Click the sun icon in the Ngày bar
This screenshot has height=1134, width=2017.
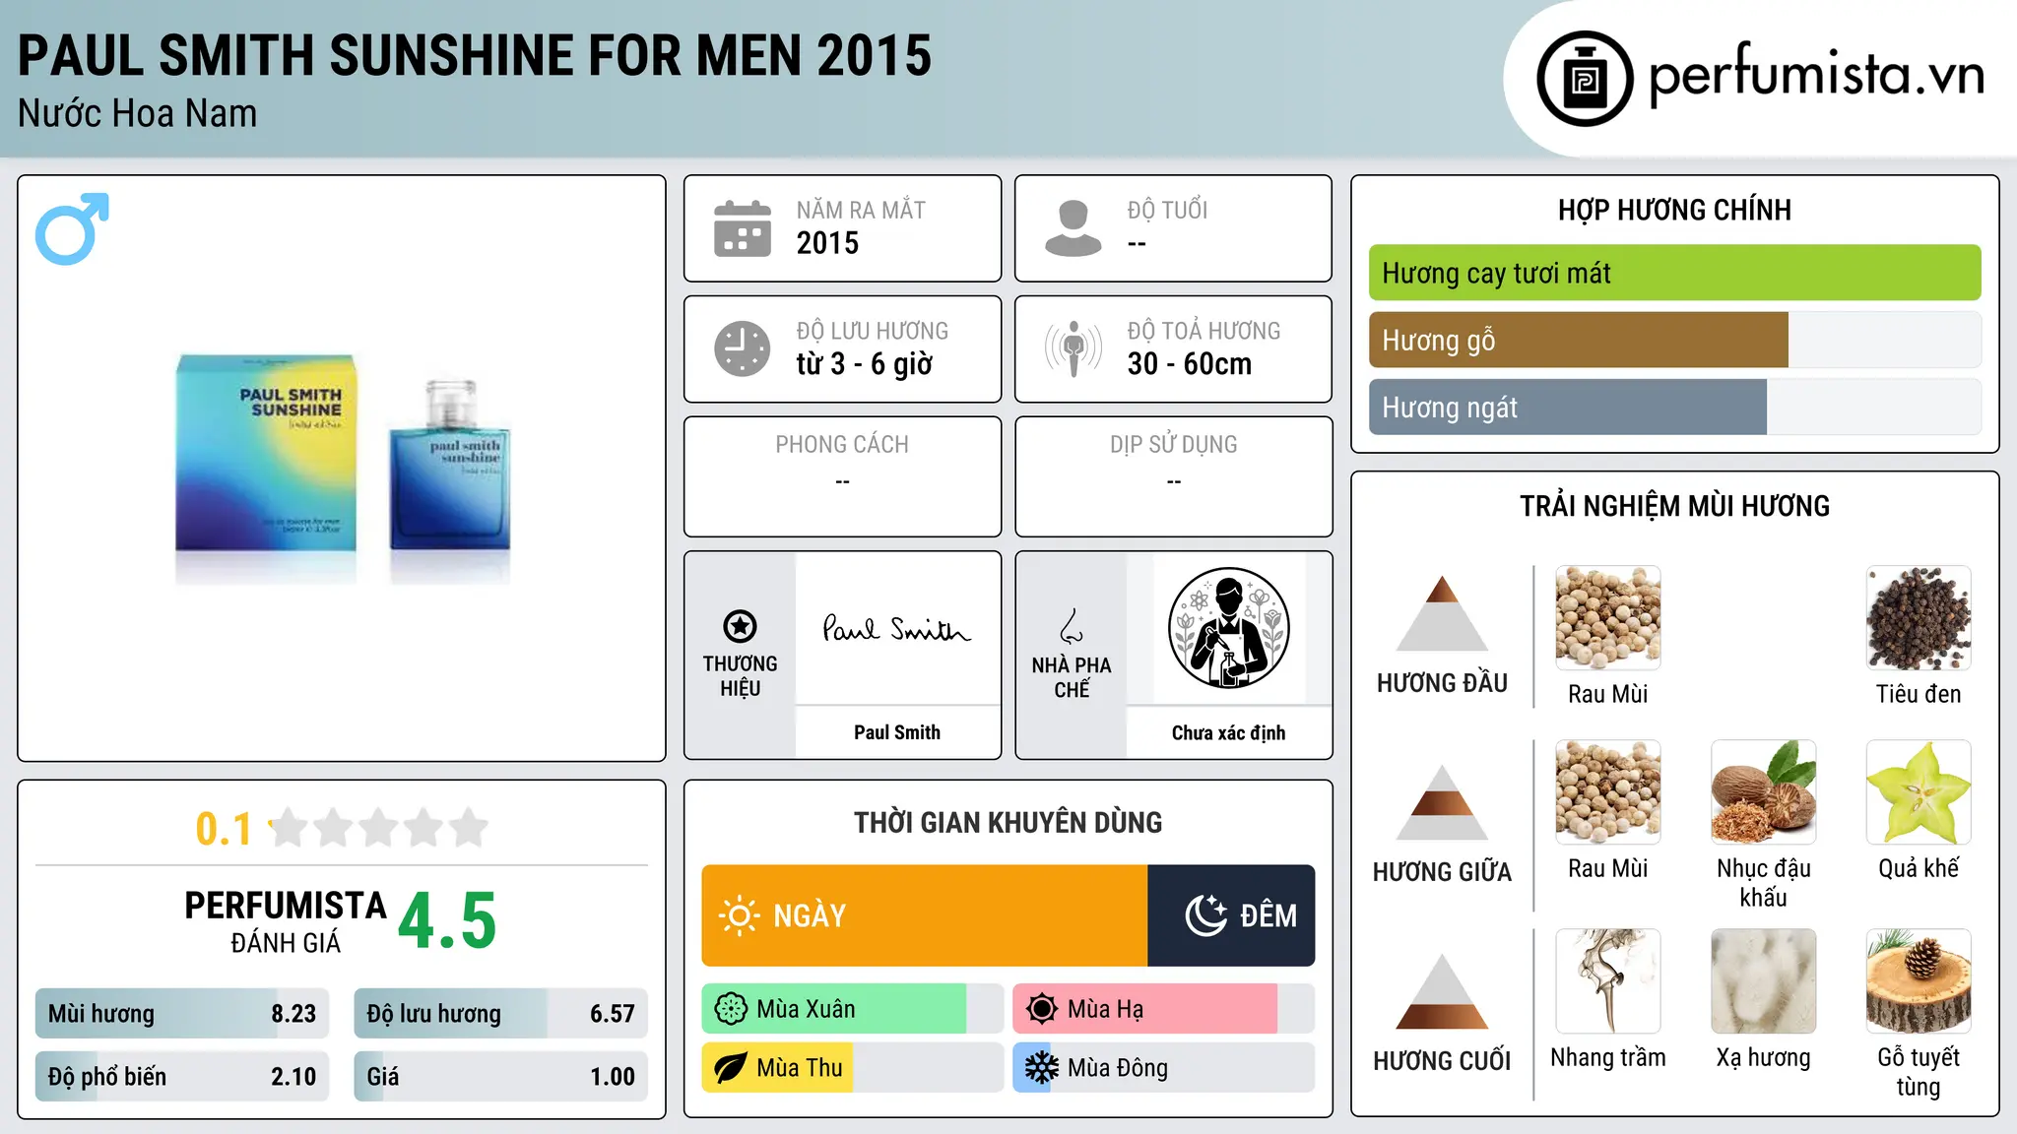click(739, 915)
